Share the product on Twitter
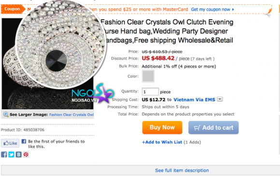Viewport: 280px width, 176px height. pyautogui.click(x=11, y=154)
